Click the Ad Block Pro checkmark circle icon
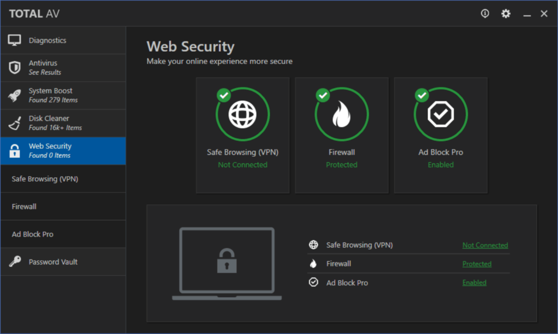The width and height of the screenshot is (558, 334). (x=440, y=114)
